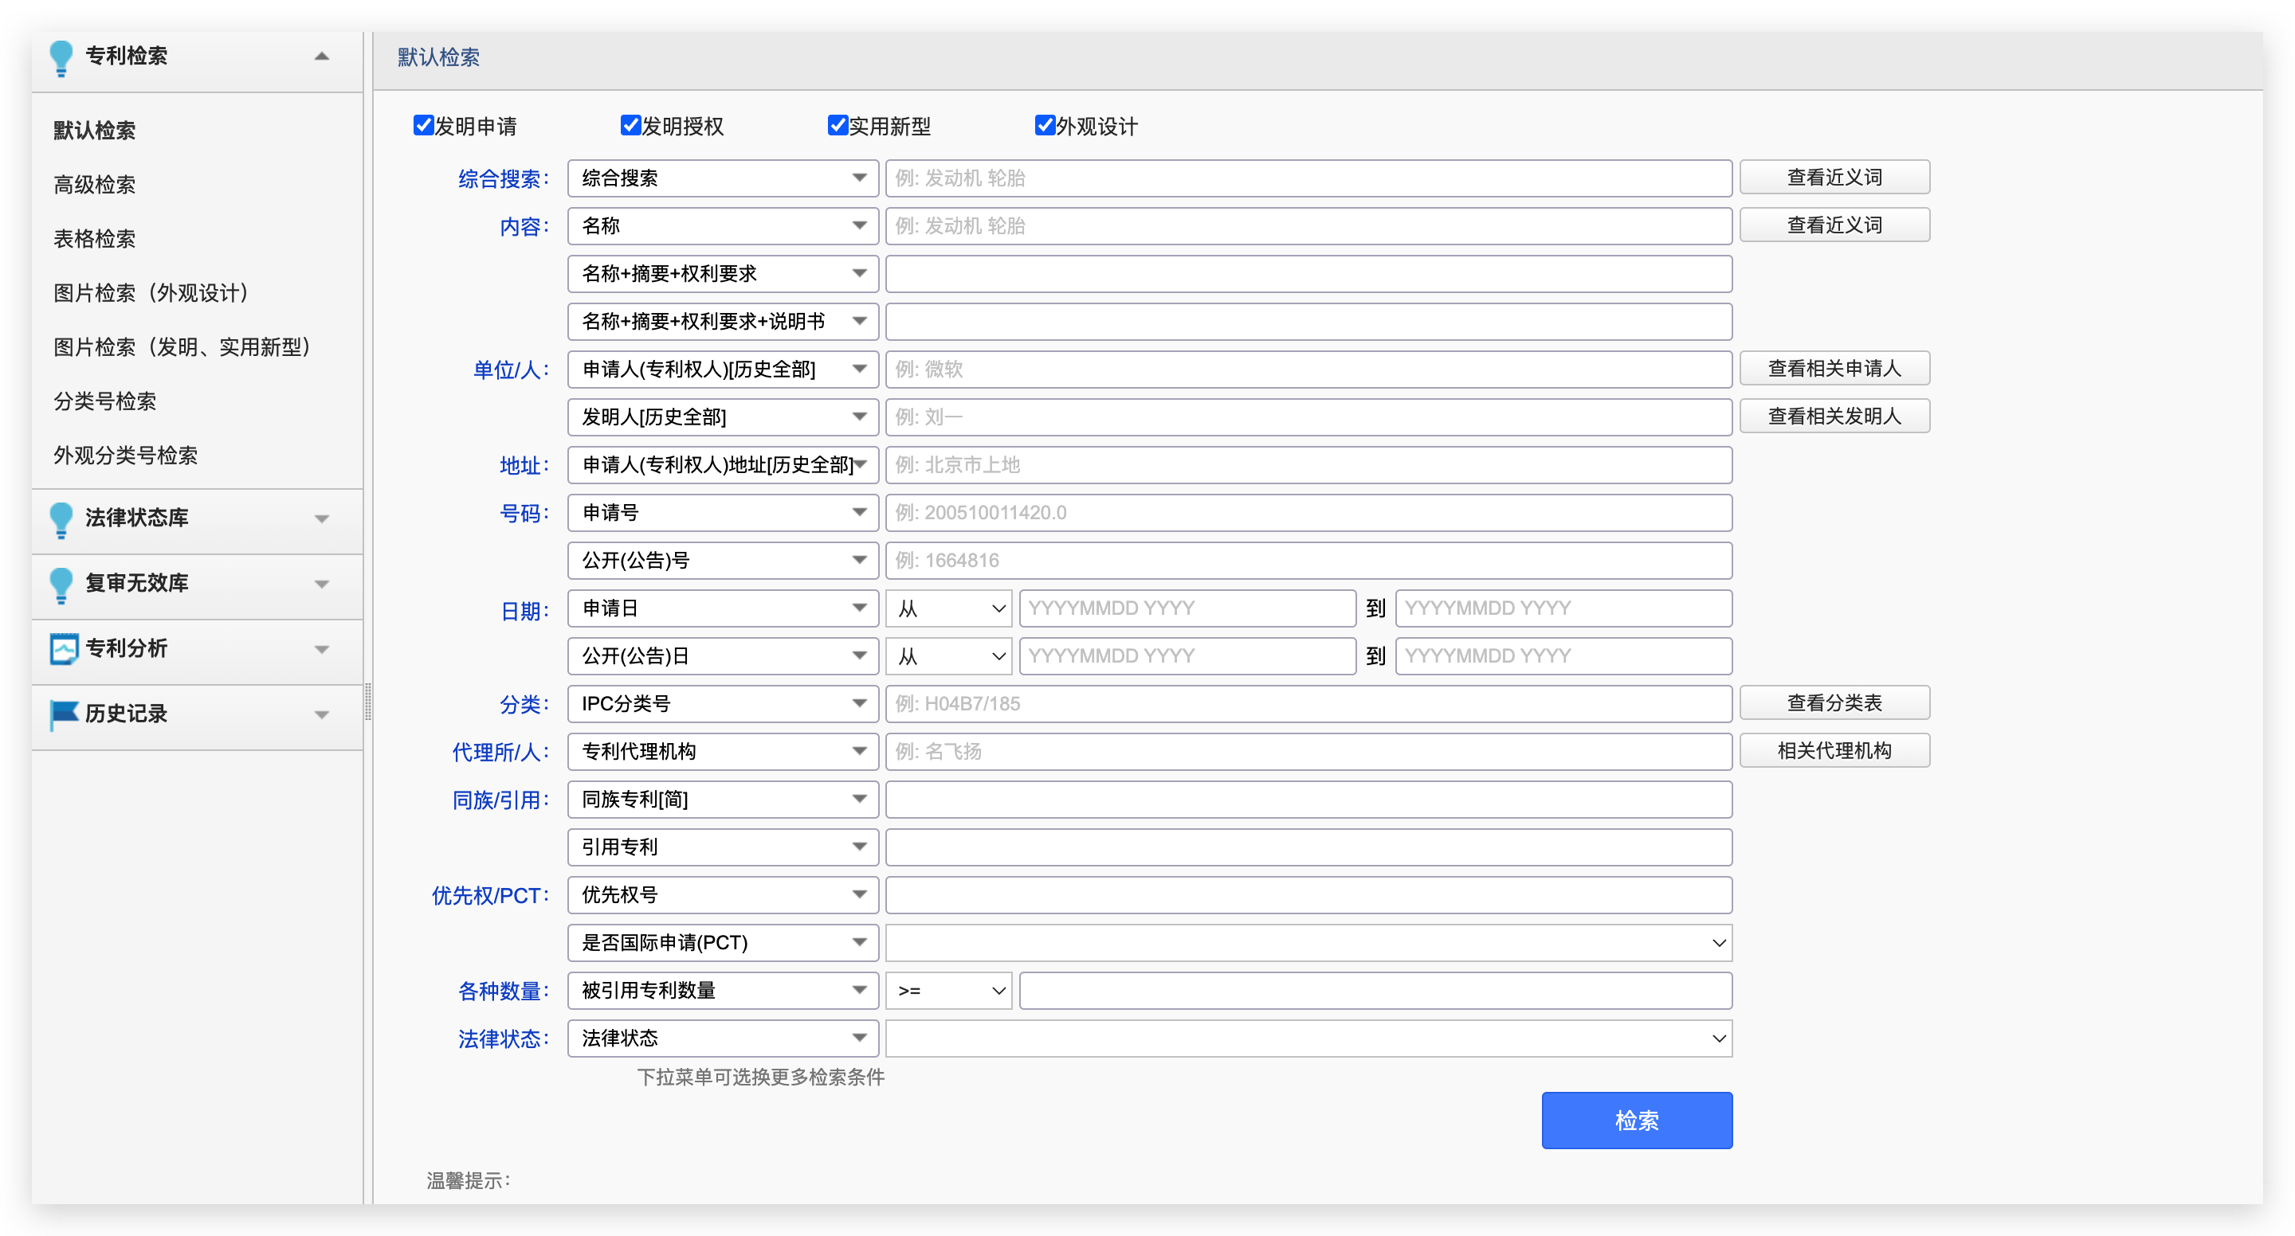Click the 法律状态库 lightbulb icon
The height and width of the screenshot is (1236, 2295).
click(x=61, y=519)
